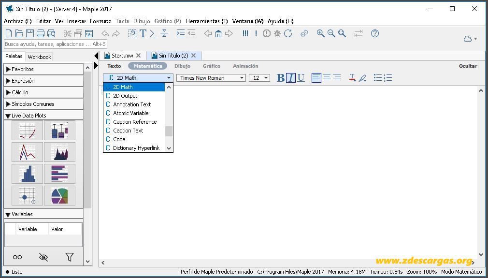Go back with the left arrow icon
Image resolution: width=488 pixels, height=278 pixels.
(x=208, y=33)
